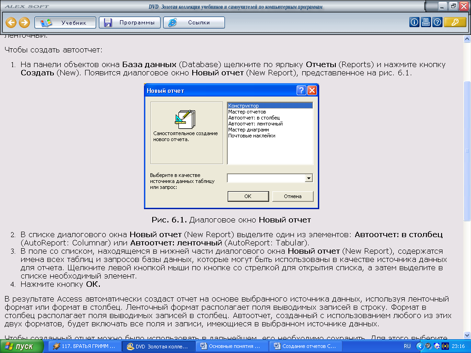Click the yellow key icon
471x353 pixels.
(x=455, y=22)
